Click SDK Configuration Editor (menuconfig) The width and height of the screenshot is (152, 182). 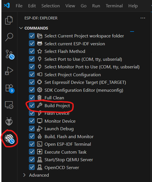(x=84, y=90)
